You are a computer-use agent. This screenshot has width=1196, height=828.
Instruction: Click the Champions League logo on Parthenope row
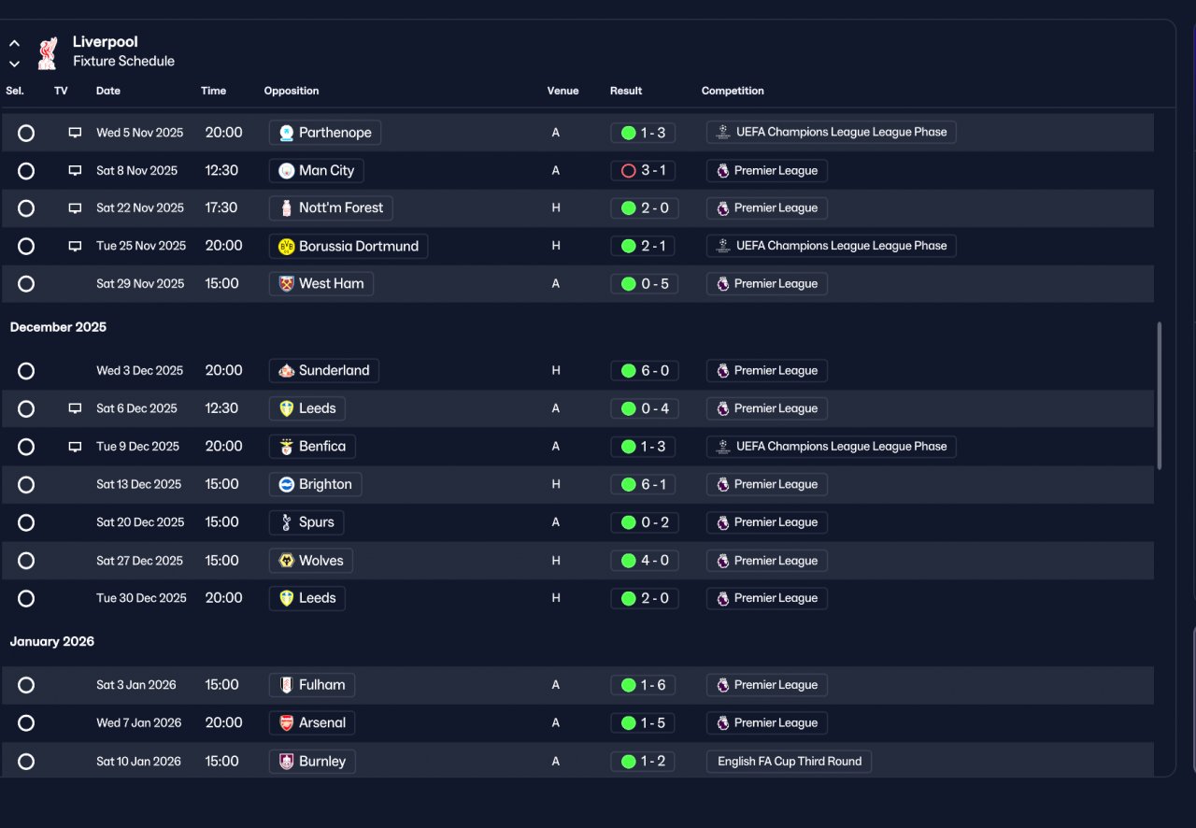tap(722, 133)
